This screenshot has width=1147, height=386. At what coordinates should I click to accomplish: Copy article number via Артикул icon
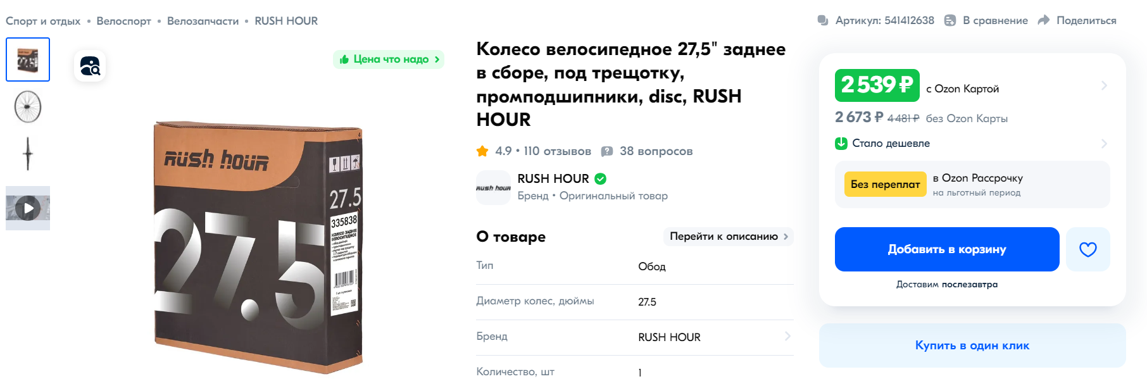click(x=823, y=20)
